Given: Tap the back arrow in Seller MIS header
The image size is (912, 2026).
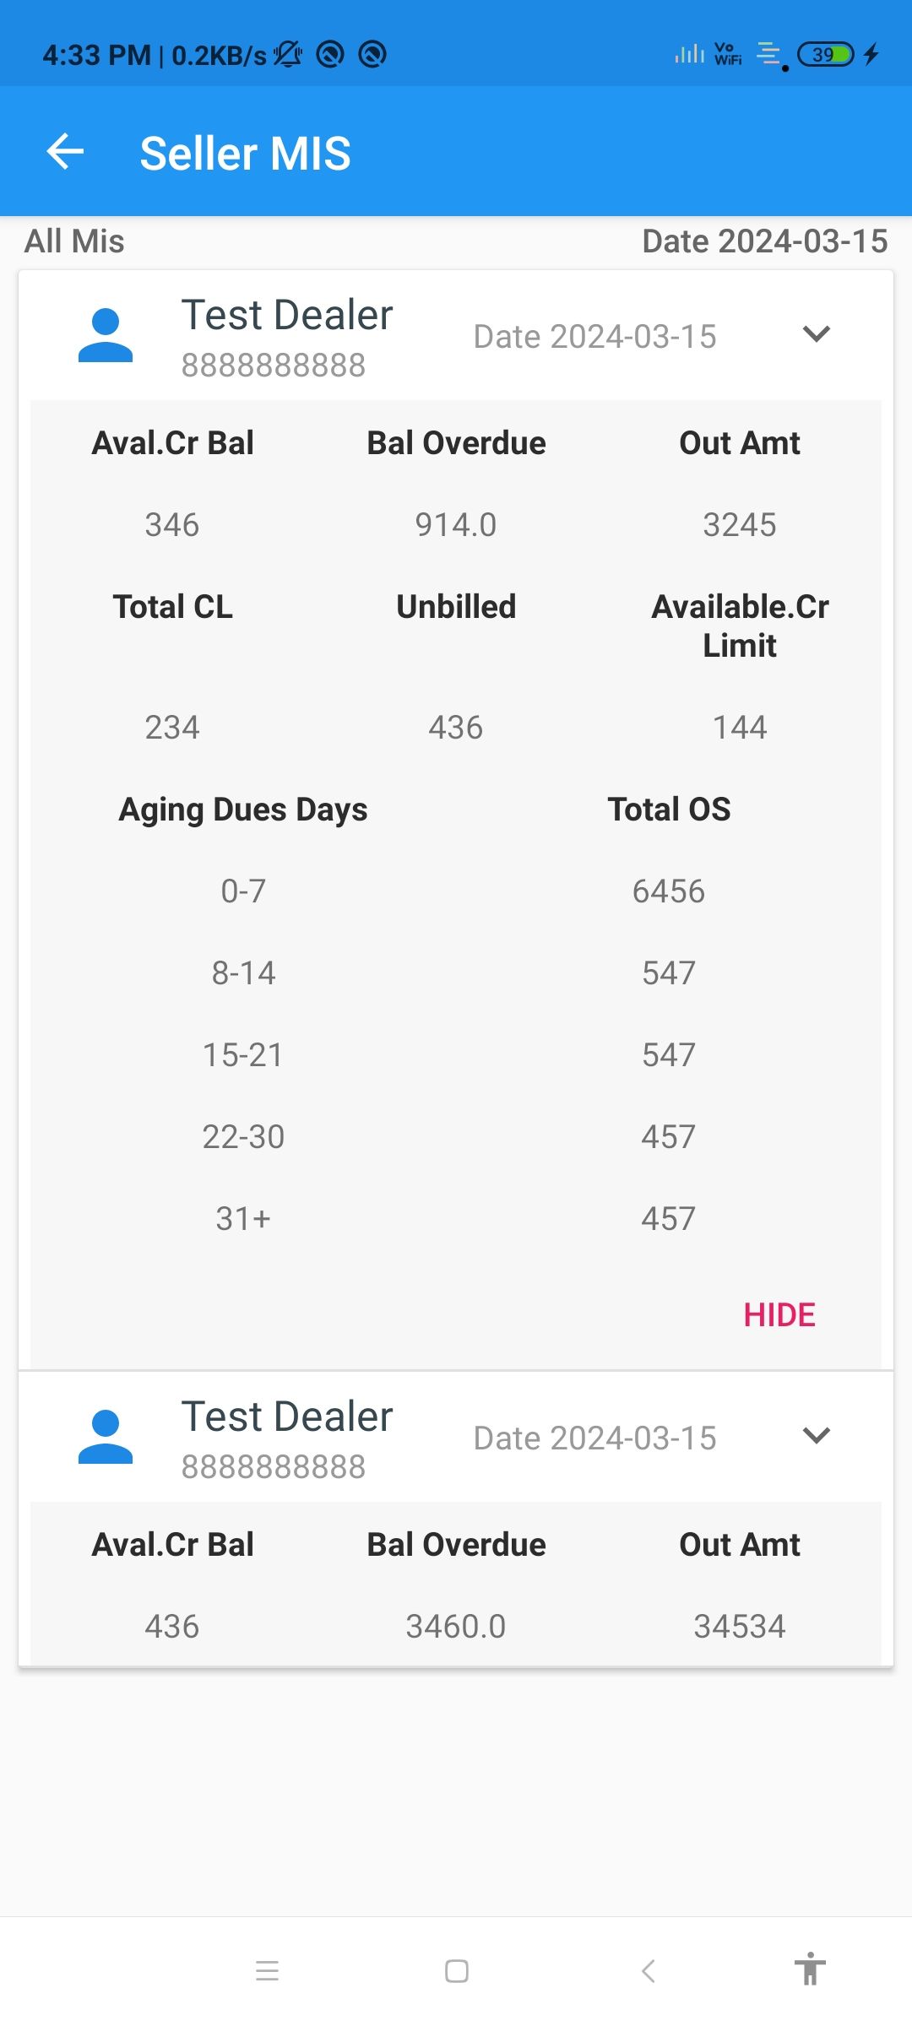Looking at the screenshot, I should [x=65, y=152].
